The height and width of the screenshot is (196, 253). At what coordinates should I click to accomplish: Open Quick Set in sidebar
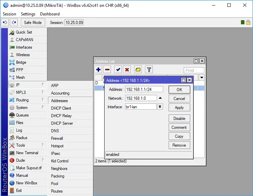pos(27,32)
